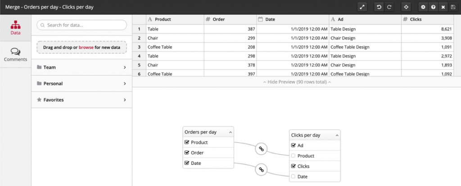
Task: Click the undo arrow icon
Action: coord(379,7)
